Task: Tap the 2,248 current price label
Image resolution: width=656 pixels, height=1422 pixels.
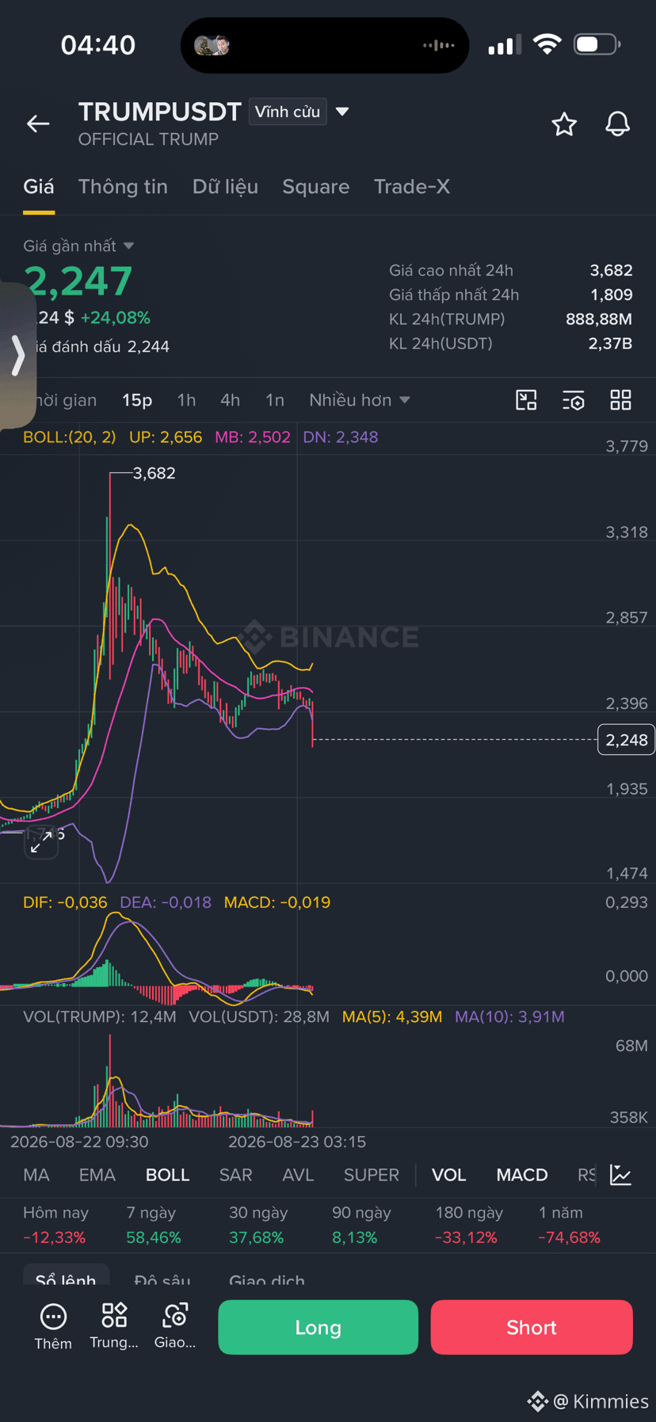Action: tap(626, 740)
